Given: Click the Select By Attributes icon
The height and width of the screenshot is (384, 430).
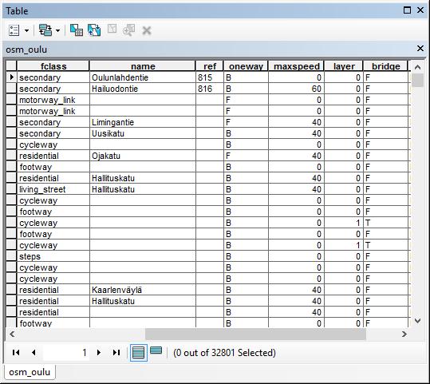Looking at the screenshot, I should tap(77, 30).
